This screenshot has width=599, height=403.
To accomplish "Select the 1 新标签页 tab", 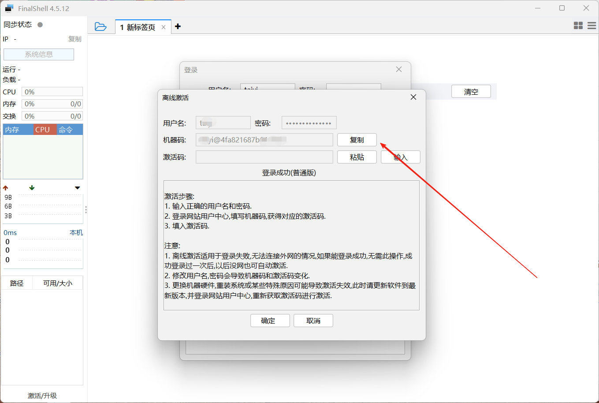I will click(x=138, y=27).
